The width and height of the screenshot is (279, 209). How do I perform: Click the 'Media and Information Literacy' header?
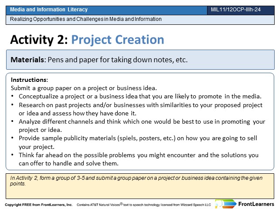click(x=49, y=10)
